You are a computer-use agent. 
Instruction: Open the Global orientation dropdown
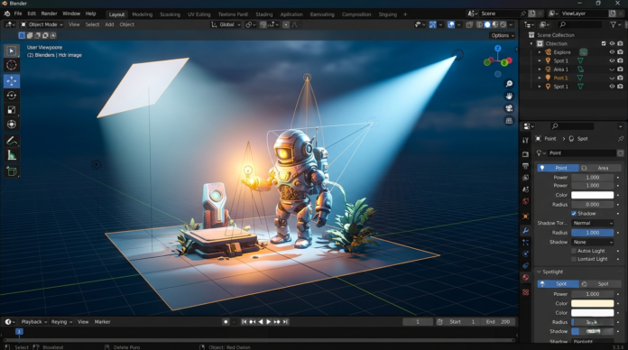click(226, 24)
